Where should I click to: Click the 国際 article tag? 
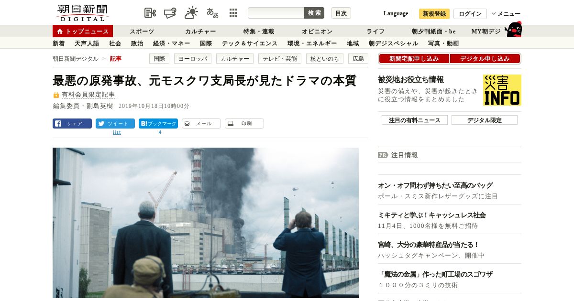click(159, 59)
